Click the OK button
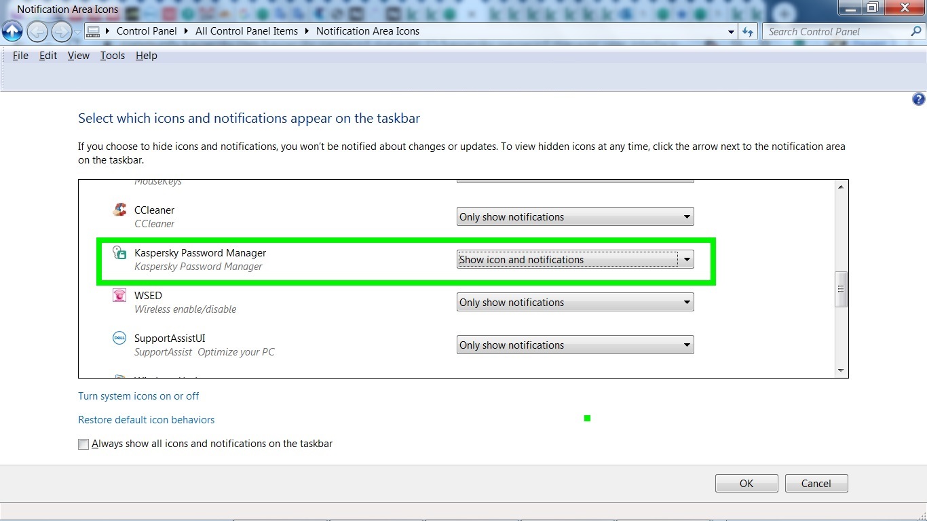Image resolution: width=927 pixels, height=521 pixels. click(746, 484)
